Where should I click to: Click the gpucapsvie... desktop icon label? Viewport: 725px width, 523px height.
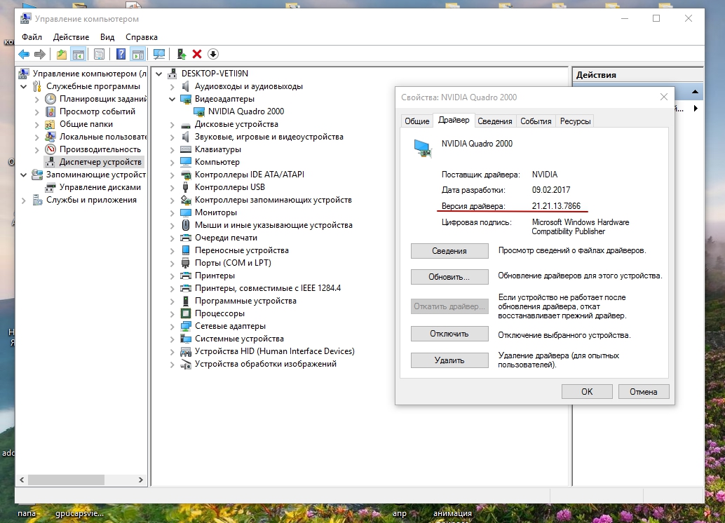tap(79, 513)
